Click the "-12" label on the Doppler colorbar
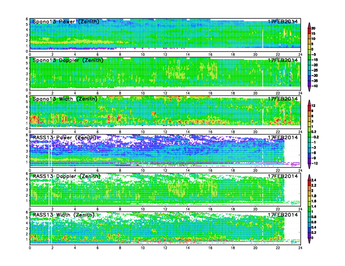The image size is (345, 266). pos(315,163)
